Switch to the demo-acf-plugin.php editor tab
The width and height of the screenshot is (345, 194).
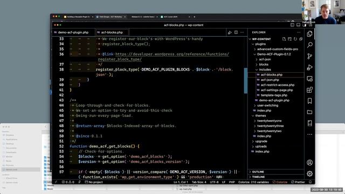[x=73, y=32]
